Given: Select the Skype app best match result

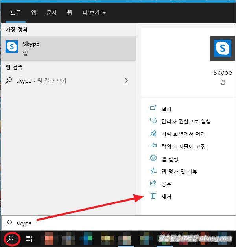Looking at the screenshot, I should click(x=68, y=48).
